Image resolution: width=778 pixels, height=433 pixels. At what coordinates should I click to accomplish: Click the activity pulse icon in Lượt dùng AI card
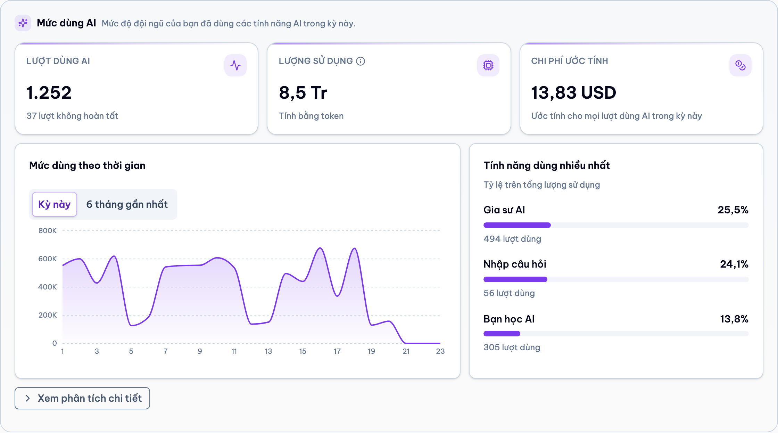click(x=235, y=65)
